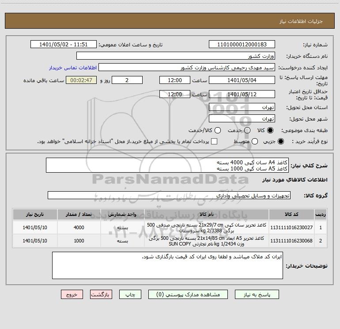Click the نام کالا column header
Image resolution: width=340 pixels, height=329 pixels.
tap(207, 214)
